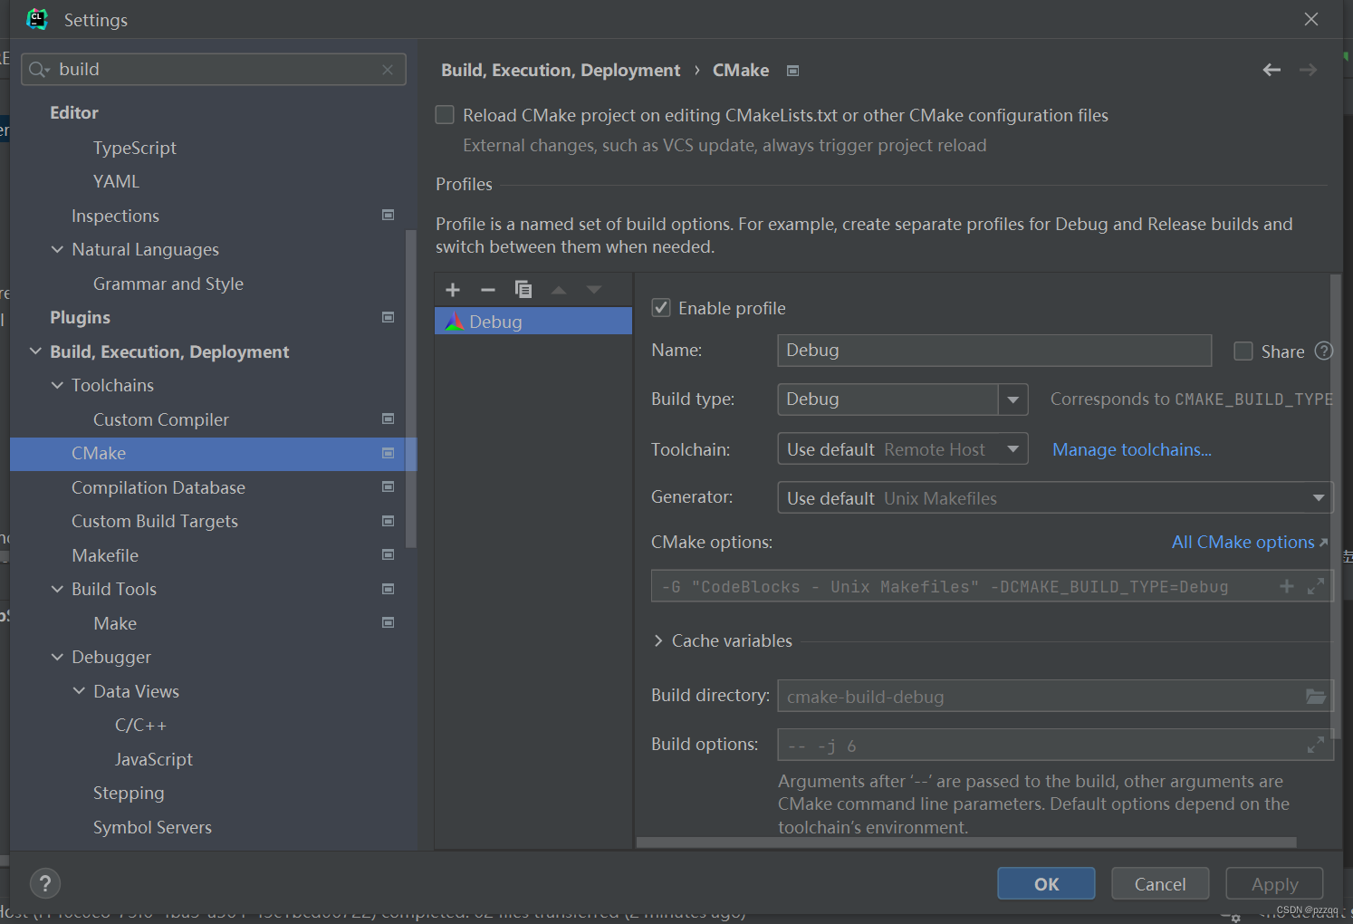Move profile down arrow
Screen dimensions: 1353x924
point(594,290)
